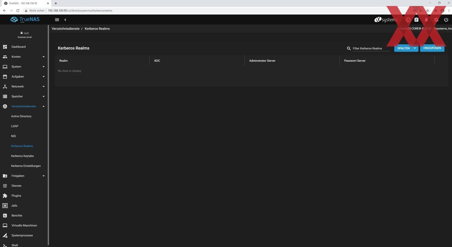Click the Systemprozesse icon
The height and width of the screenshot is (247, 452).
click(x=5, y=235)
